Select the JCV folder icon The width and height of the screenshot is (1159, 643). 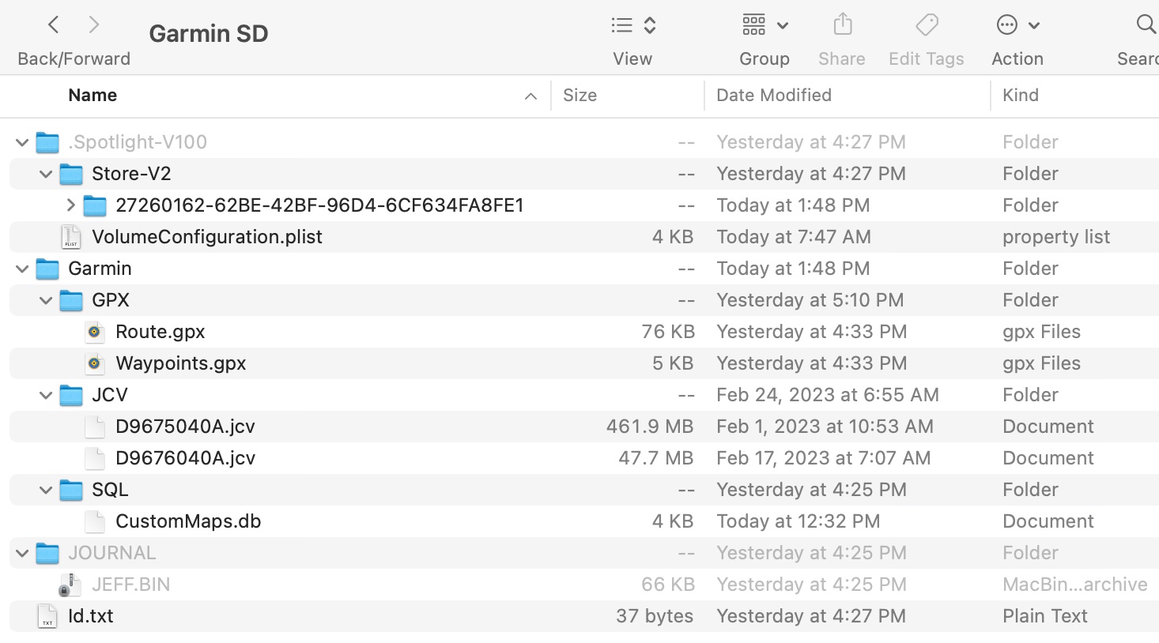(x=71, y=395)
